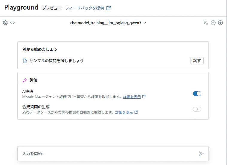Clear the chat with the clear-list icon
This screenshot has height=165, width=227.
[x=206, y=23]
